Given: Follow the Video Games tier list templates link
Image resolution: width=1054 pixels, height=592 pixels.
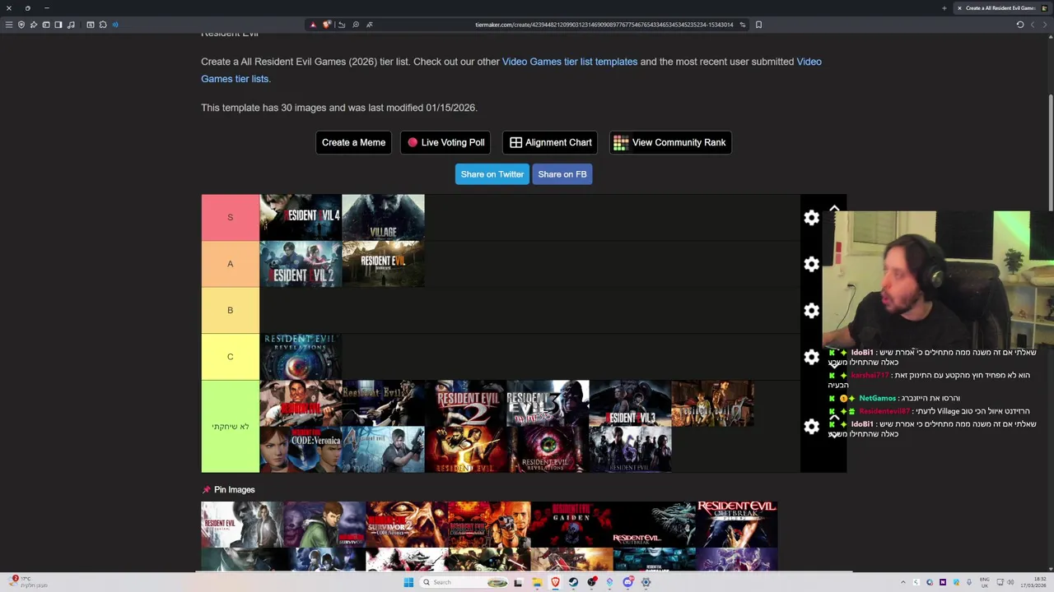Looking at the screenshot, I should (570, 62).
